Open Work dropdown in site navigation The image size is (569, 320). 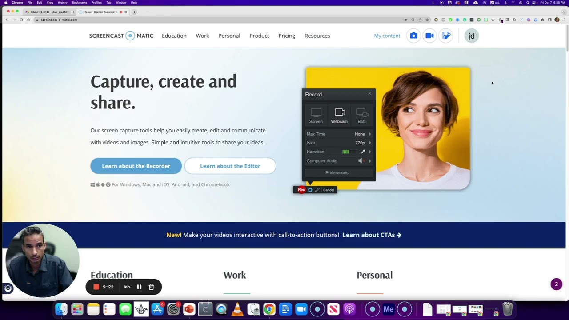click(202, 36)
